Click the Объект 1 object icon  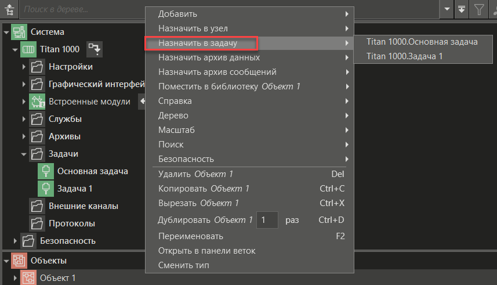(x=28, y=278)
